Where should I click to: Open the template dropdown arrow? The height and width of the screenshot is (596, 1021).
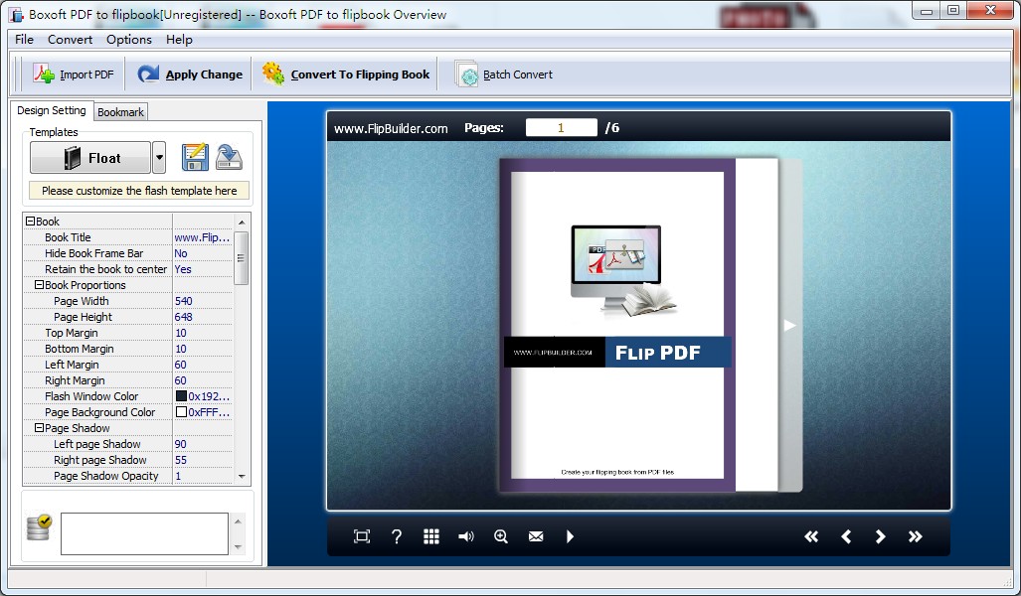(159, 158)
